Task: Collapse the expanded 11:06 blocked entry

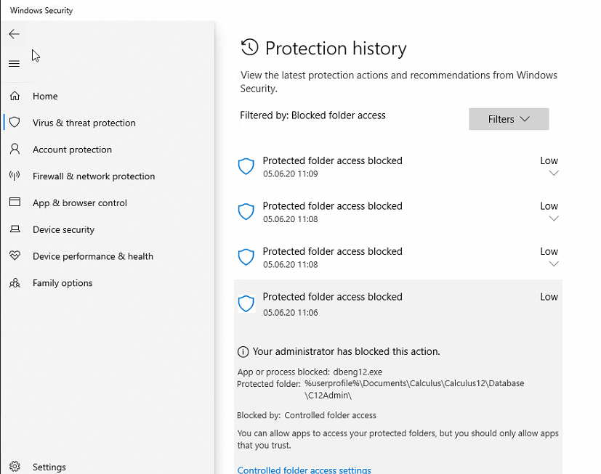Action: click(x=398, y=303)
